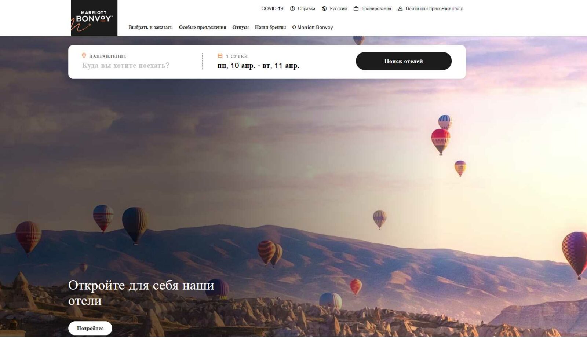Screen dimensions: 587x337
Task: Open the Выбрать и заказать menu
Action: pyautogui.click(x=150, y=27)
